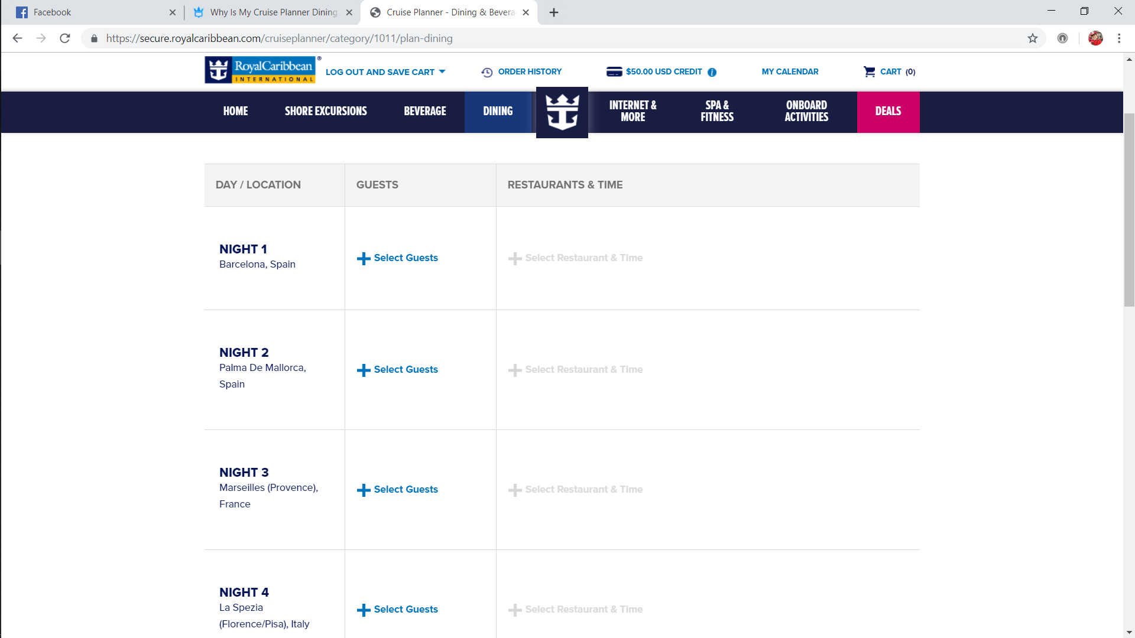Open the Chrome profile avatar
The width and height of the screenshot is (1135, 638).
(1095, 38)
